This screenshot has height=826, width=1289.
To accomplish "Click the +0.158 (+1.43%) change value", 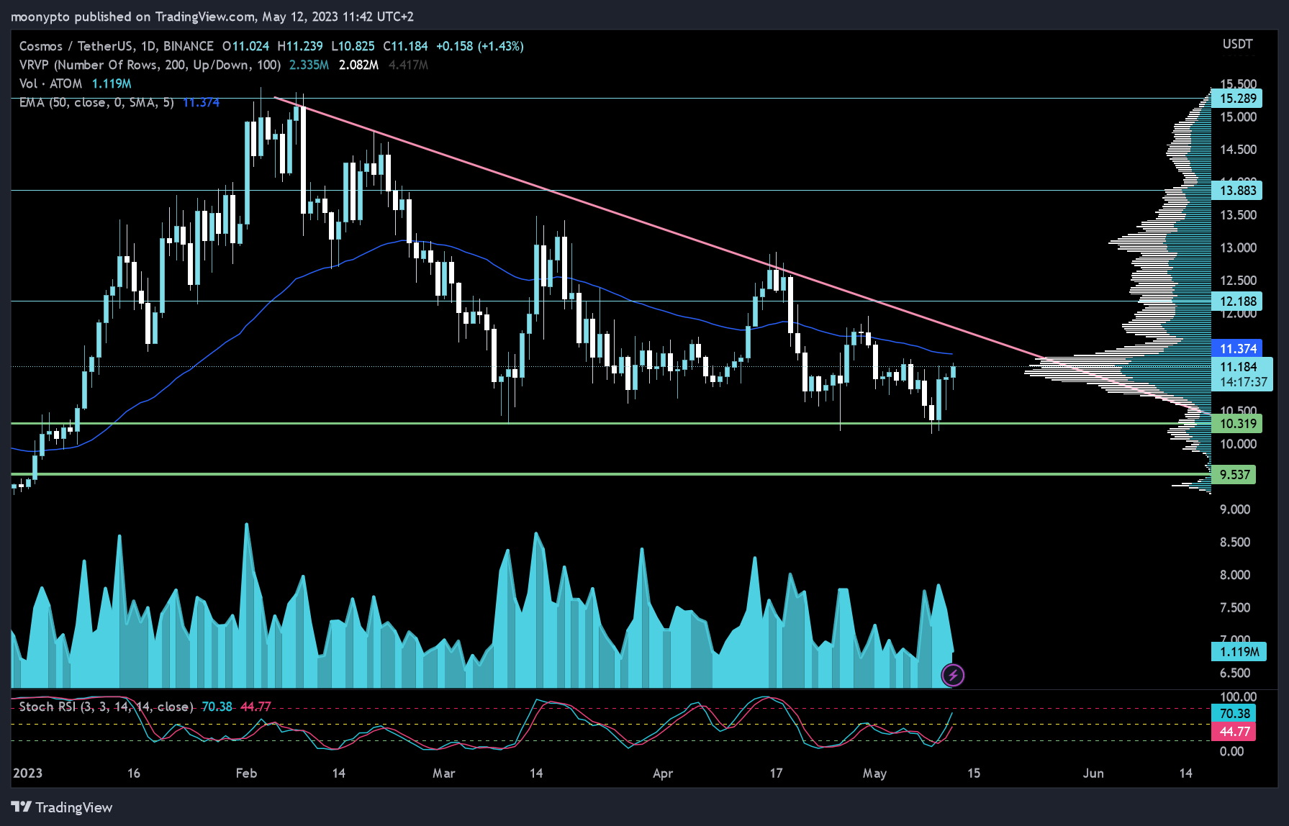I will click(480, 46).
